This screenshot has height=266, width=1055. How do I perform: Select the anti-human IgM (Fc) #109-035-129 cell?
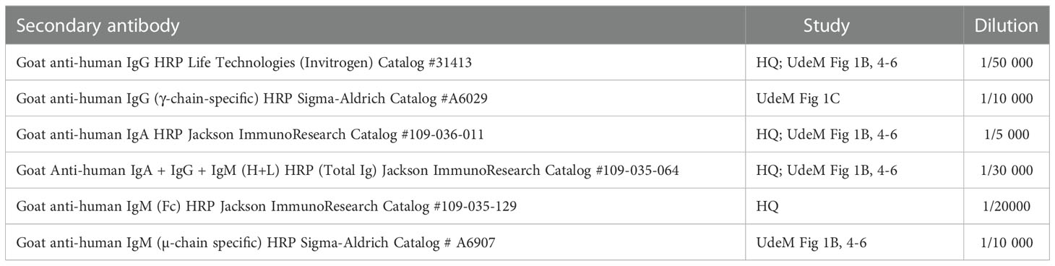375,206
